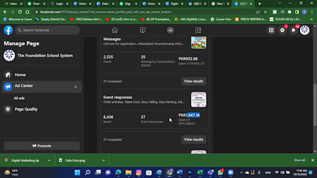This screenshot has width=317, height=178.
Task: Open Windows taskbar search
Action: (x=88, y=172)
